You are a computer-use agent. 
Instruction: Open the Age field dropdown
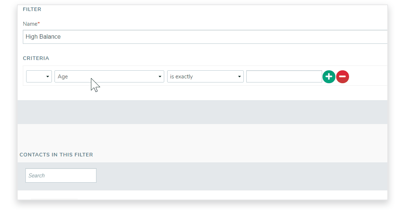coord(109,77)
